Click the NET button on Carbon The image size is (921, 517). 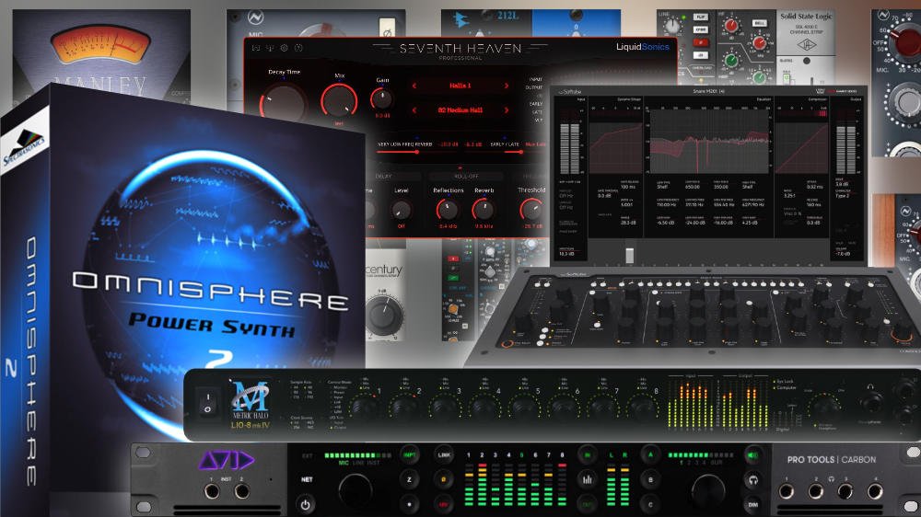tap(307, 479)
